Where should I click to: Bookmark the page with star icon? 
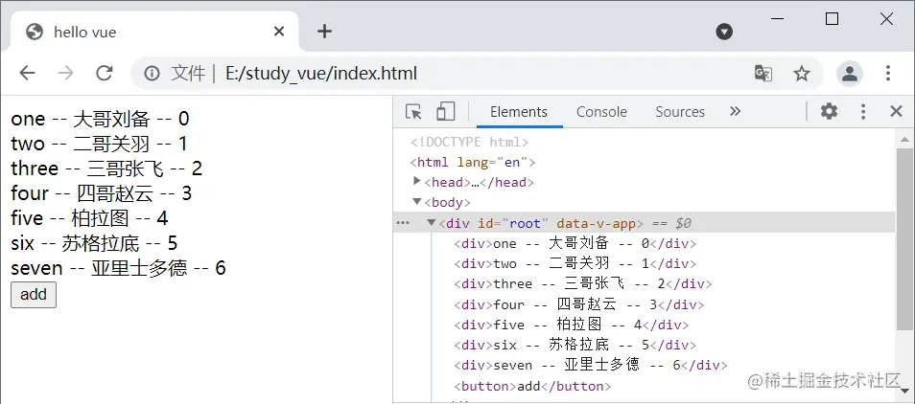point(802,74)
